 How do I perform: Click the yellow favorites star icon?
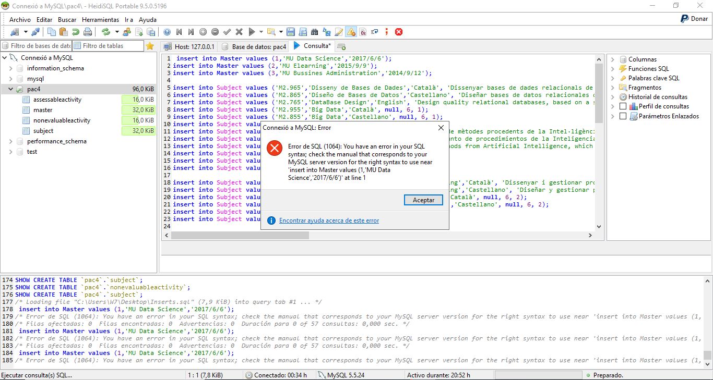pos(150,46)
